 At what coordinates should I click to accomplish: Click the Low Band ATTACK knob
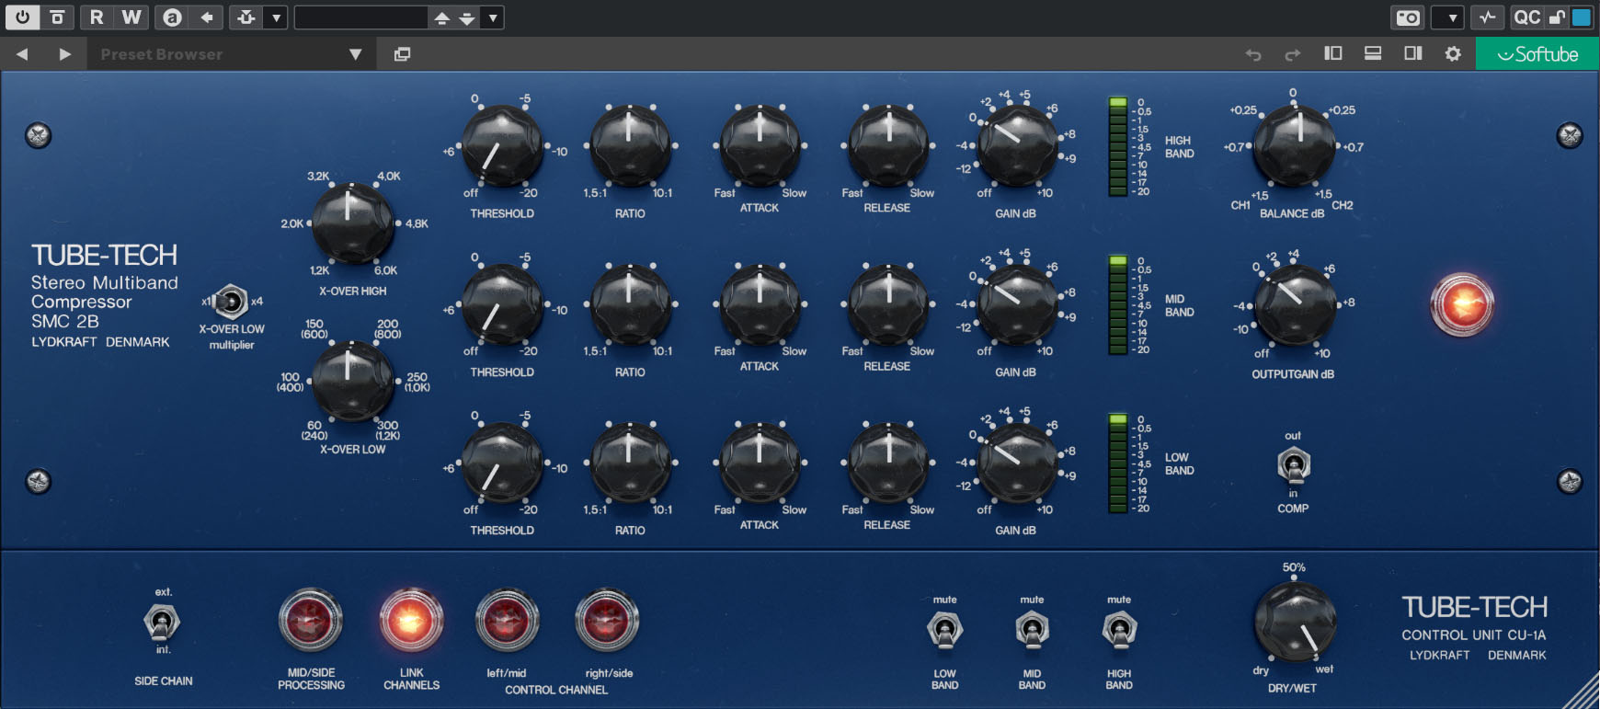click(x=760, y=462)
